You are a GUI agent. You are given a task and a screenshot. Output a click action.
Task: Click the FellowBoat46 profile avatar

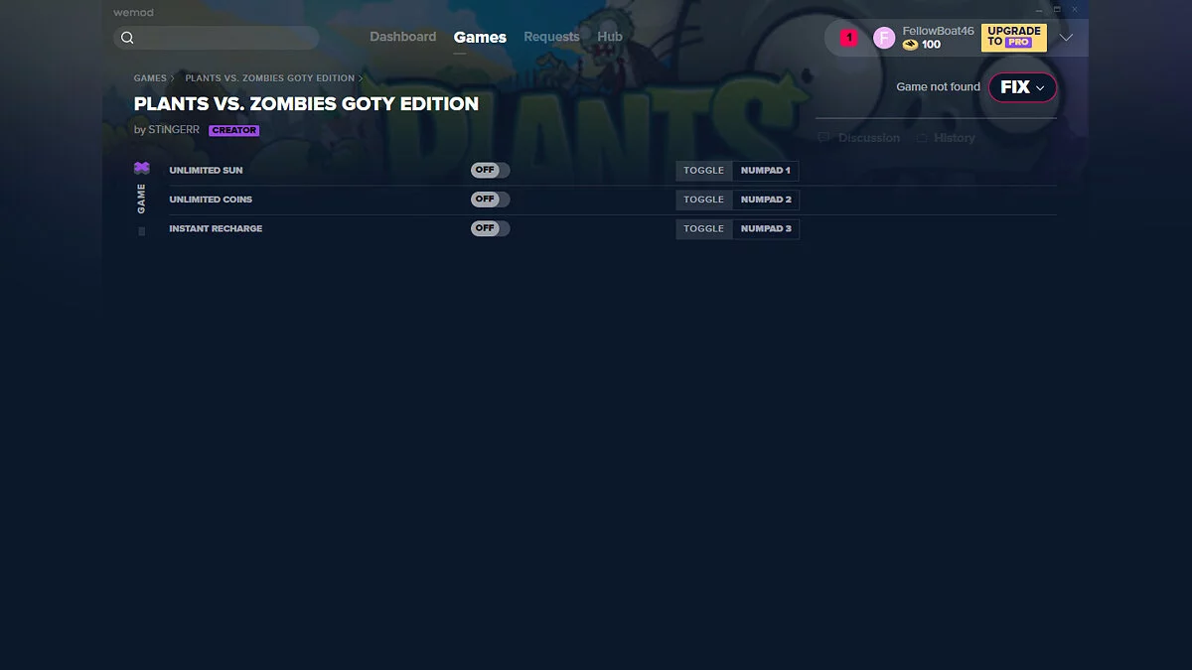coord(884,38)
